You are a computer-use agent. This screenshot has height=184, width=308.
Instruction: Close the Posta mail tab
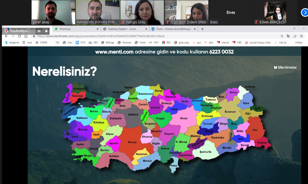pyautogui.click(x=195, y=29)
